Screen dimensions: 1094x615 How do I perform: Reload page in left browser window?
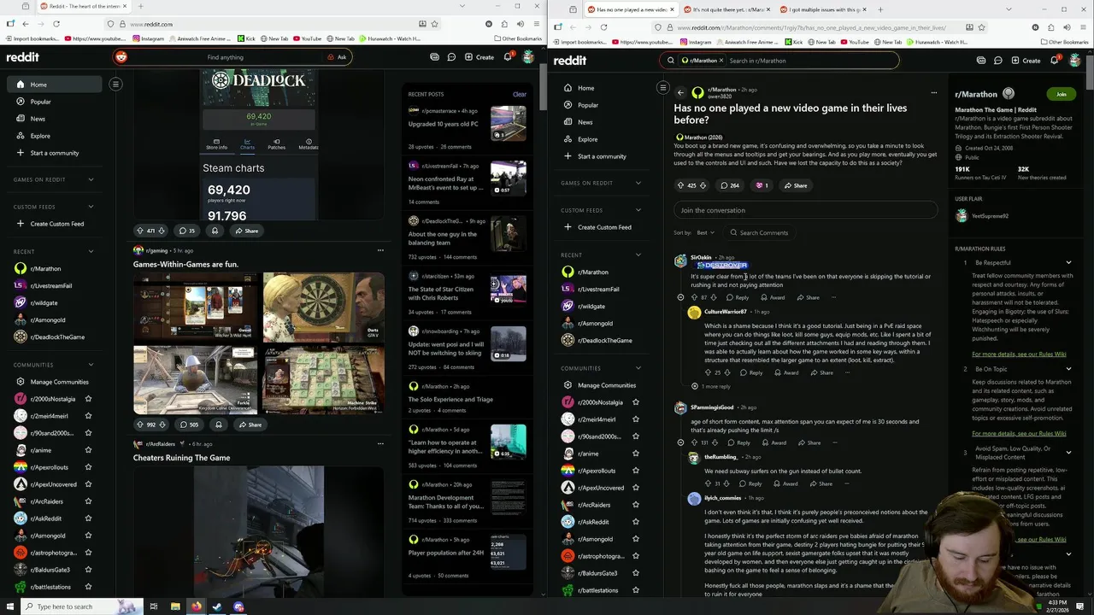tap(56, 24)
